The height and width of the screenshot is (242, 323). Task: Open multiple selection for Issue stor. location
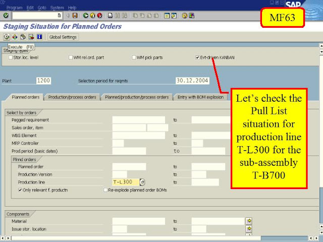[249, 228]
